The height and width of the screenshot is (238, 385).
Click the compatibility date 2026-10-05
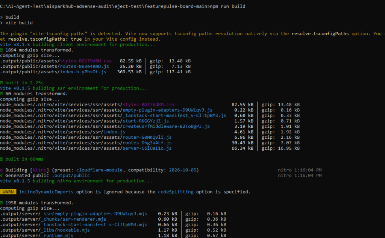(x=183, y=170)
